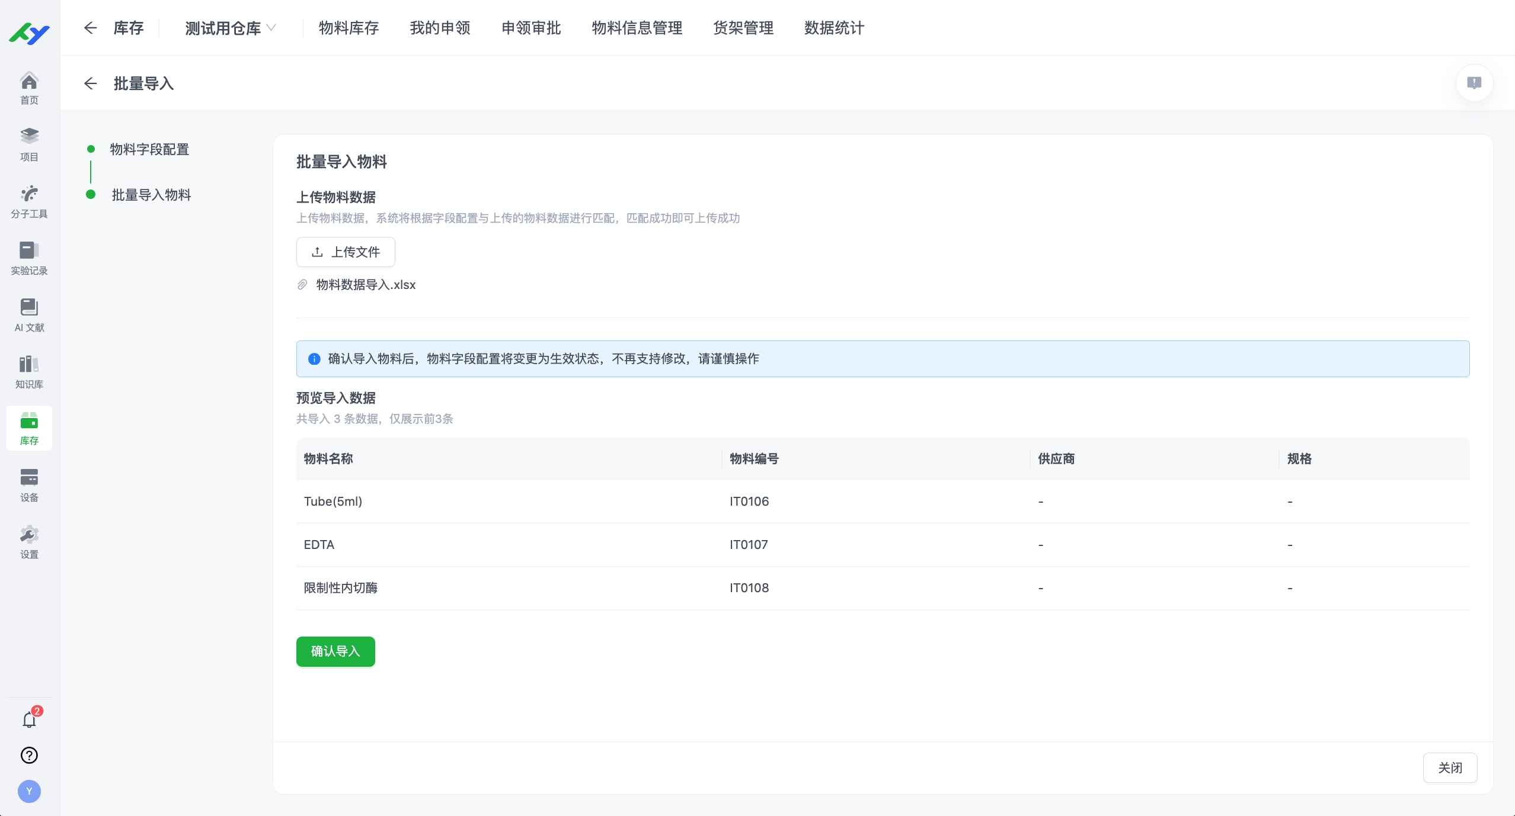Image resolution: width=1515 pixels, height=816 pixels.
Task: Click the green 确认导入 button
Action: (335, 651)
